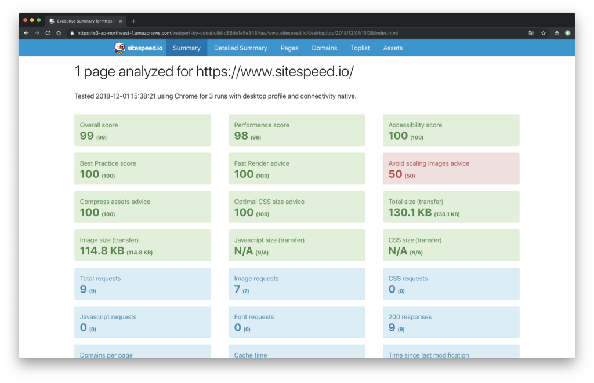Click the URL address bar
This screenshot has height=383, width=594.
(295, 33)
